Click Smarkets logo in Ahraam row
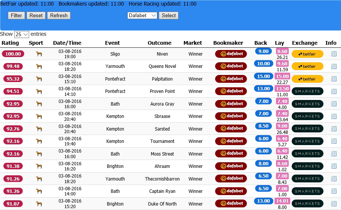Screen dimensions: 341x210 (307, 166)
